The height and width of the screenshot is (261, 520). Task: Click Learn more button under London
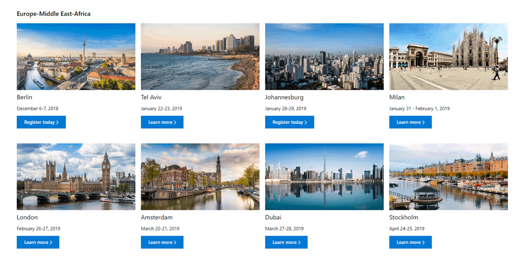coord(38,242)
